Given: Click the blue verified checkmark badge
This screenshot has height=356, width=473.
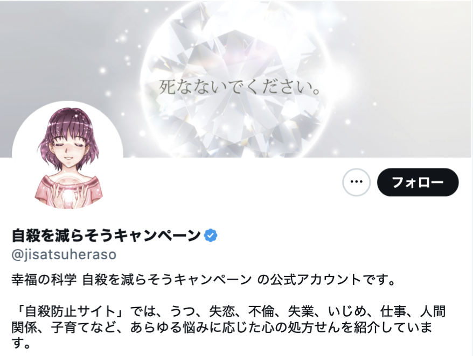Looking at the screenshot, I should point(211,236).
